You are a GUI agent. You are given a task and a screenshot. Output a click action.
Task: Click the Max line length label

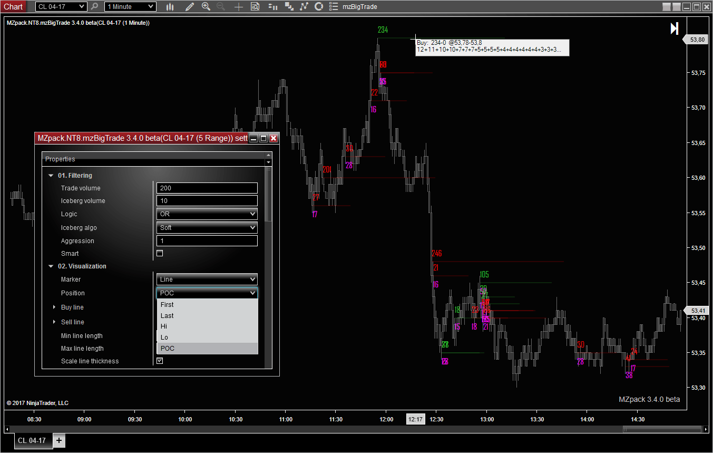(82, 349)
